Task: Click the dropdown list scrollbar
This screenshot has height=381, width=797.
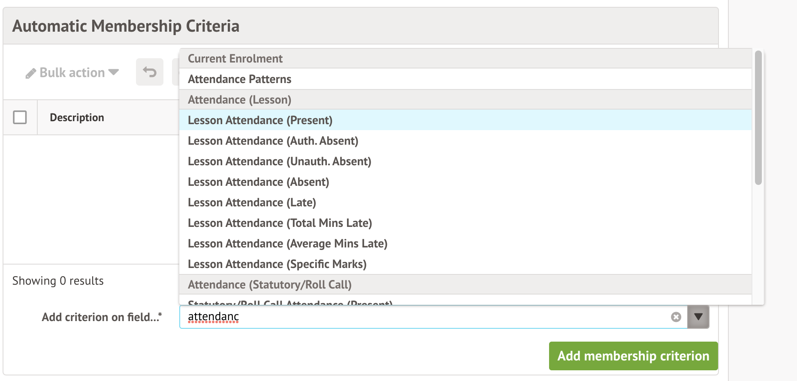Action: pyautogui.click(x=758, y=118)
